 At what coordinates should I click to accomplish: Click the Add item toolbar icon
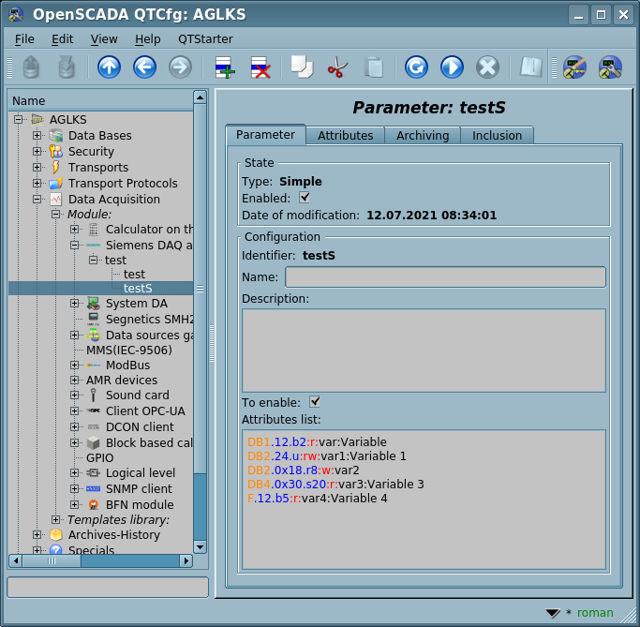(224, 67)
